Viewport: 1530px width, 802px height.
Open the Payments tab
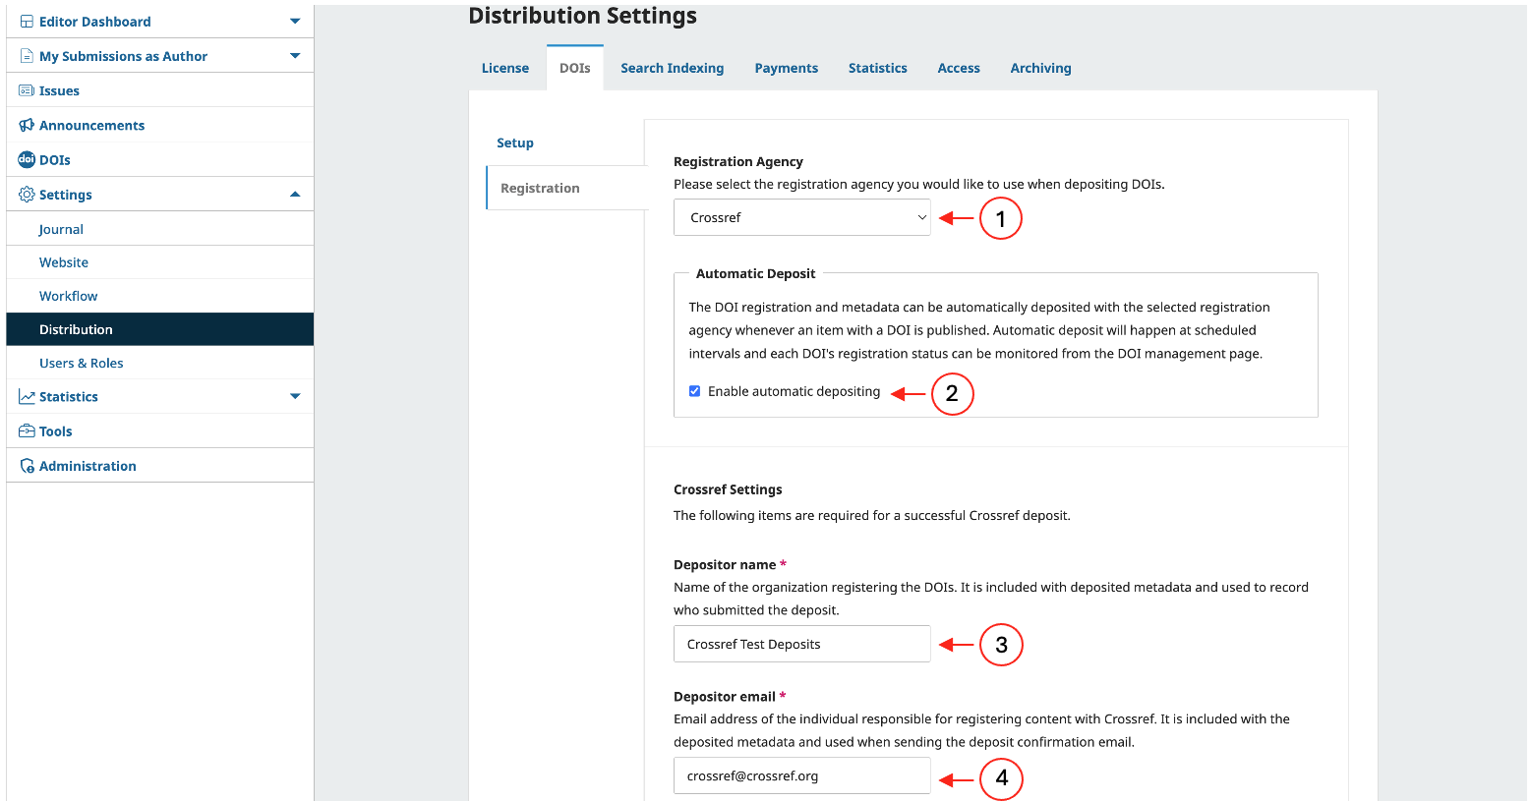click(786, 68)
